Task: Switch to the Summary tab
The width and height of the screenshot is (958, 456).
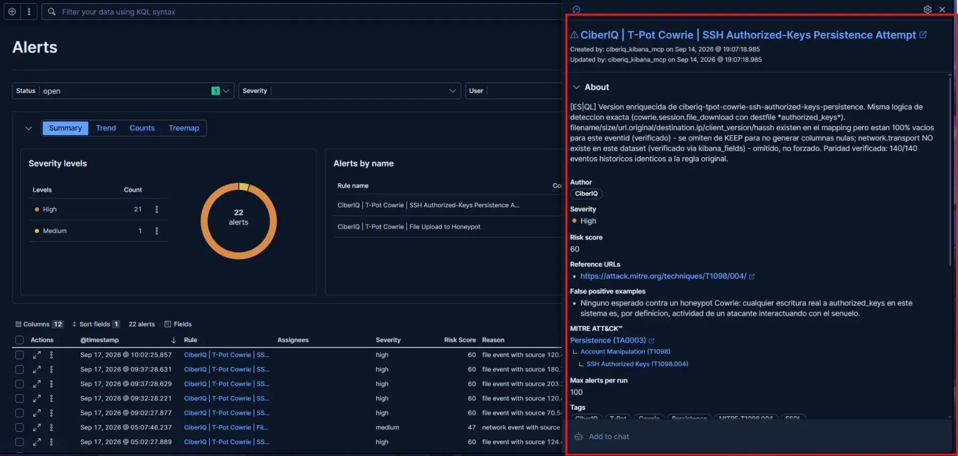Action: (x=65, y=128)
